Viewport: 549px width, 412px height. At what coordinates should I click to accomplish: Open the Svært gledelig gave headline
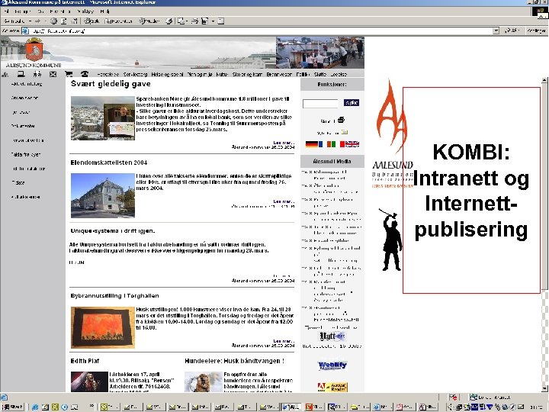point(111,84)
